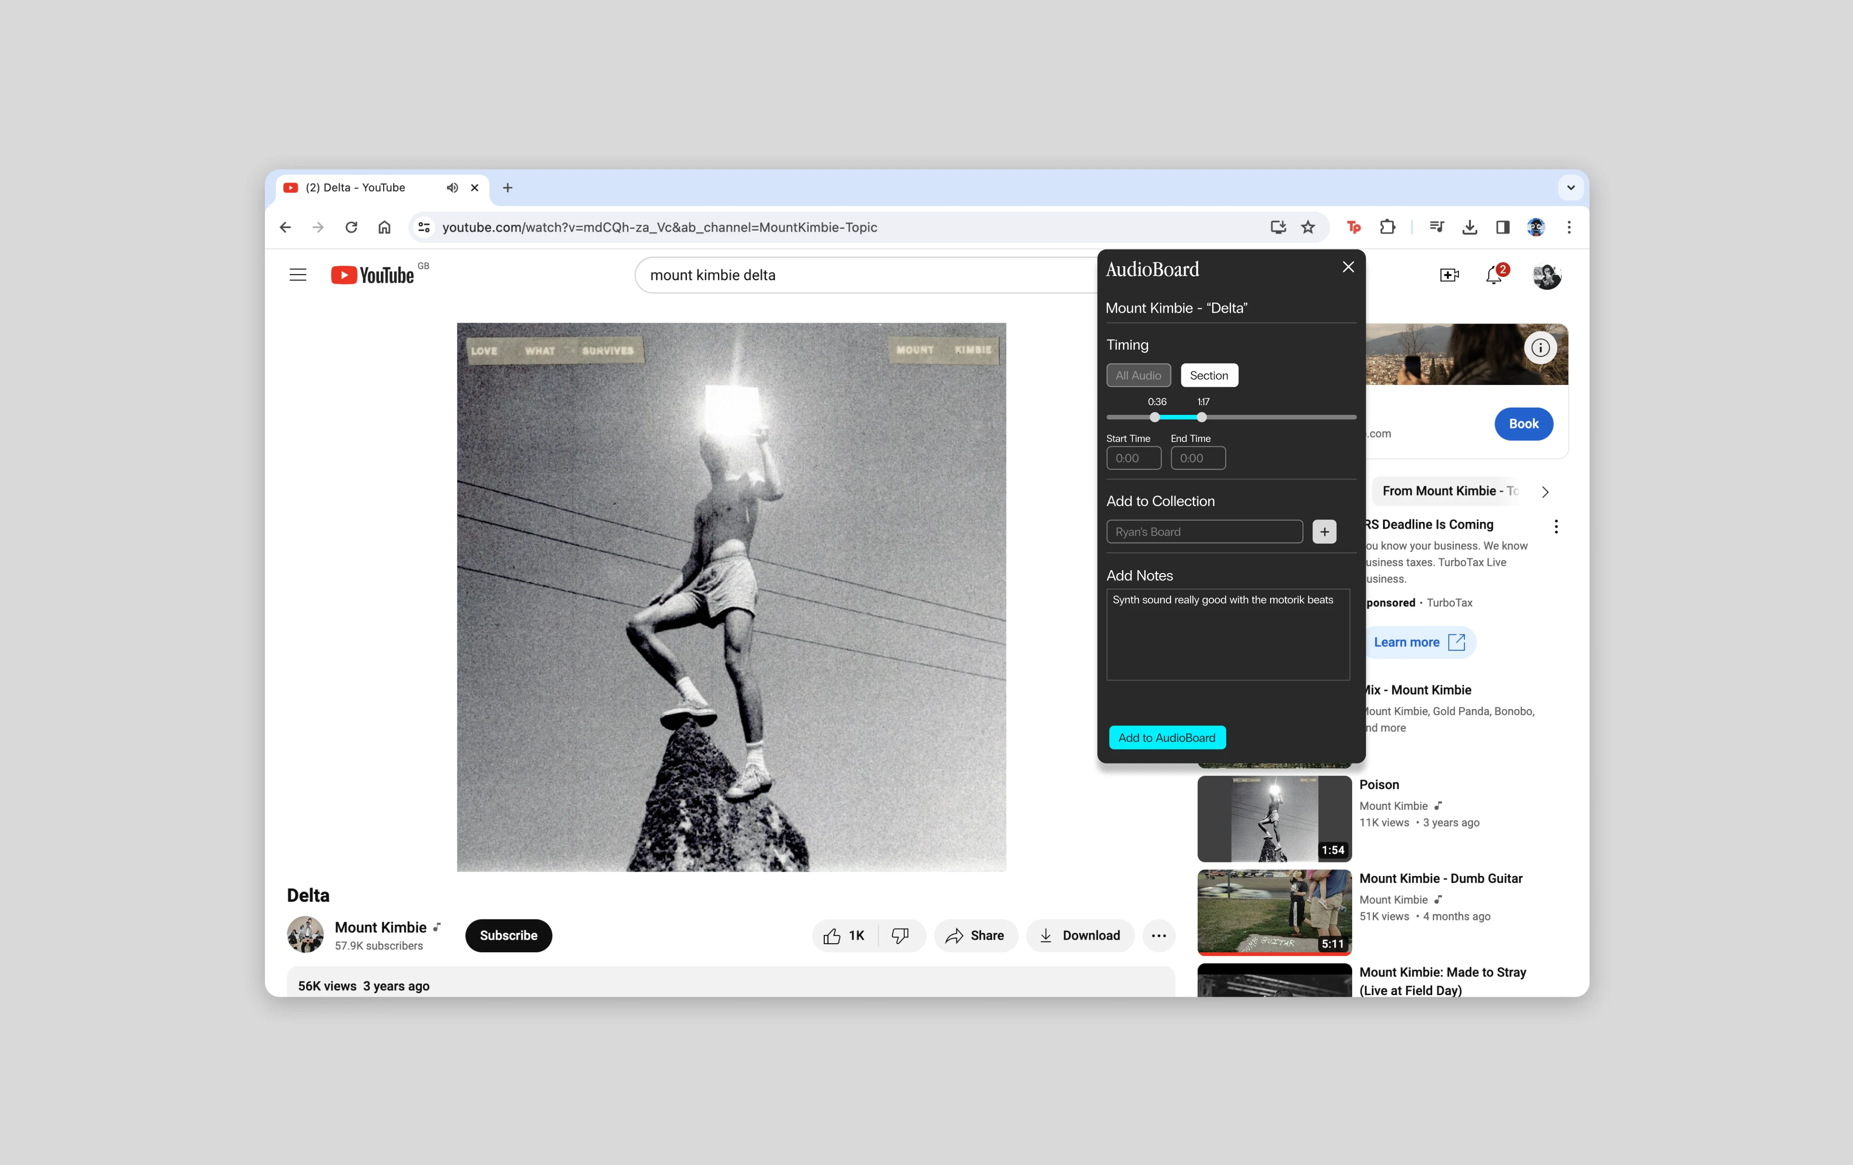Dislike the video with the thumbs-down icon
Image resolution: width=1853 pixels, height=1165 pixels.
pyautogui.click(x=900, y=936)
